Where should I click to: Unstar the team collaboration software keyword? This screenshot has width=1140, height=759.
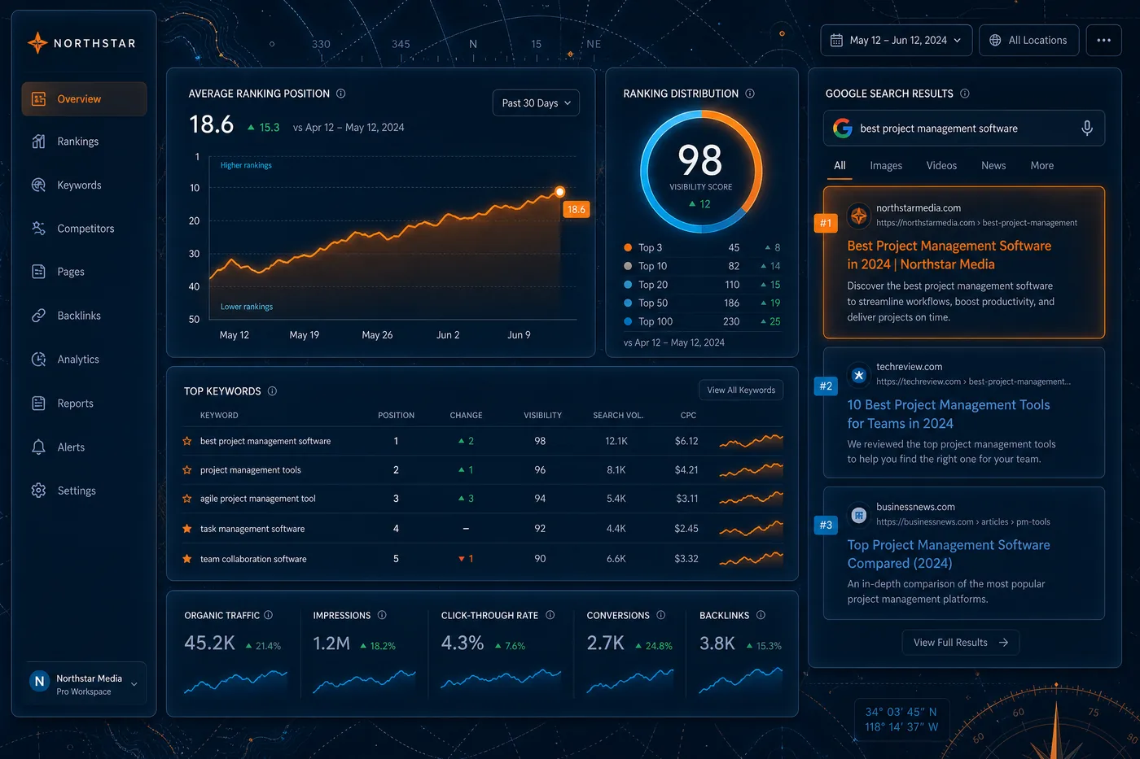186,559
